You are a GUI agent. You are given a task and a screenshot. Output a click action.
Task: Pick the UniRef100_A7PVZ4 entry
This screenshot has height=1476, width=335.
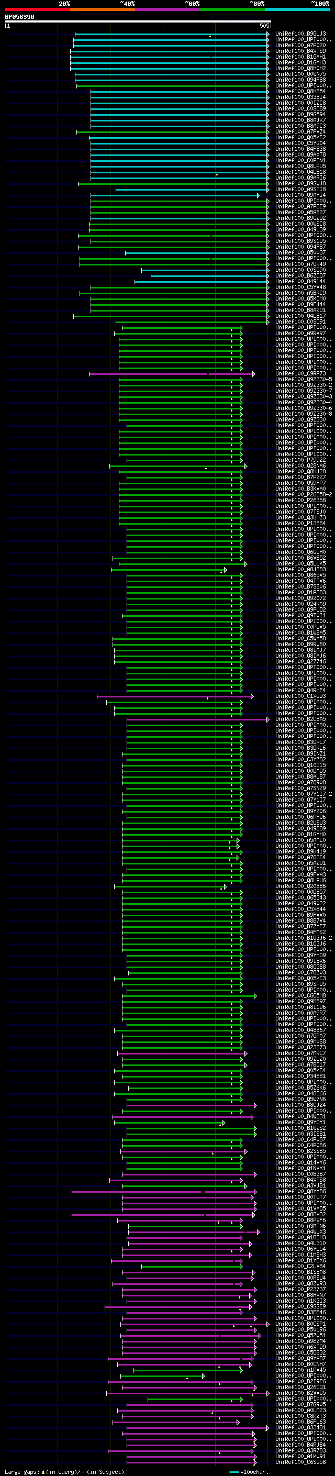pyautogui.click(x=300, y=132)
